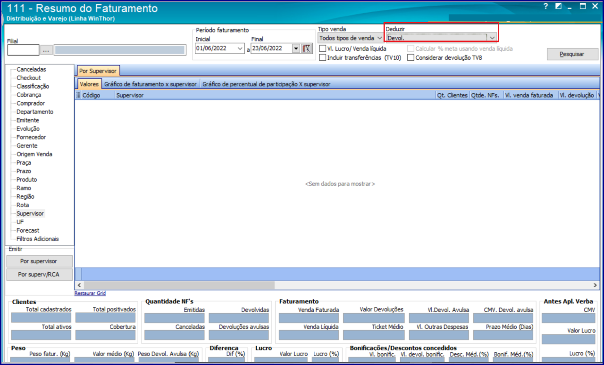The width and height of the screenshot is (604, 365).
Task: Select Região in the tree
Action: (x=25, y=196)
